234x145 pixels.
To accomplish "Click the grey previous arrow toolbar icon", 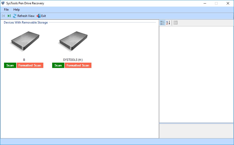I will coord(4,16).
